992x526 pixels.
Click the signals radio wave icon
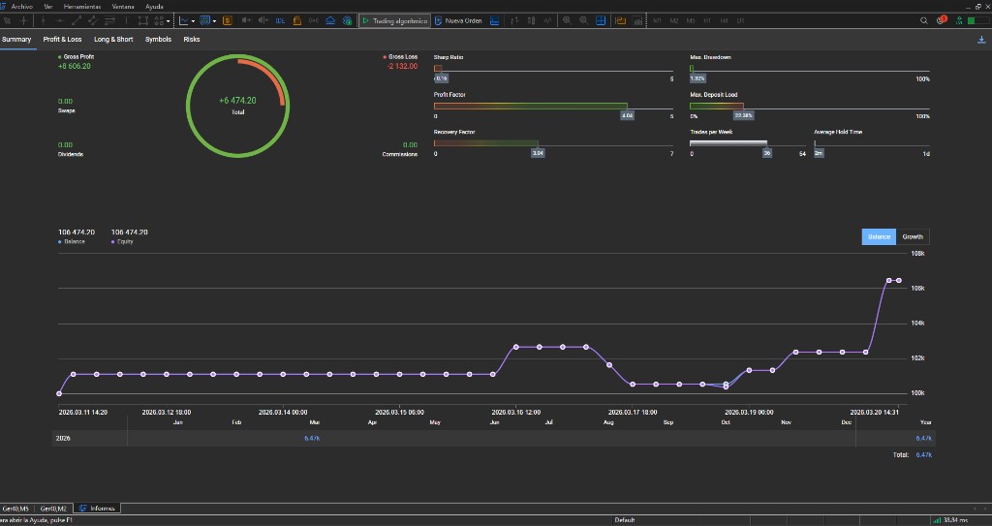click(314, 20)
